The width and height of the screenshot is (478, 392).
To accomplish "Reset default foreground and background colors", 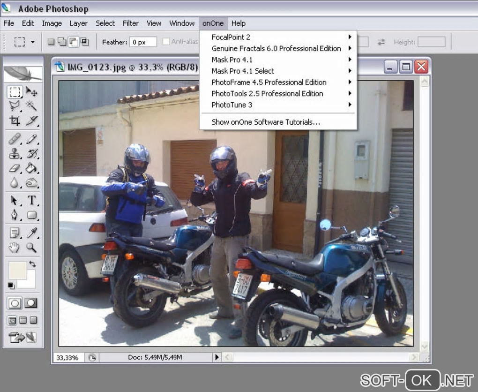I will 11,286.
